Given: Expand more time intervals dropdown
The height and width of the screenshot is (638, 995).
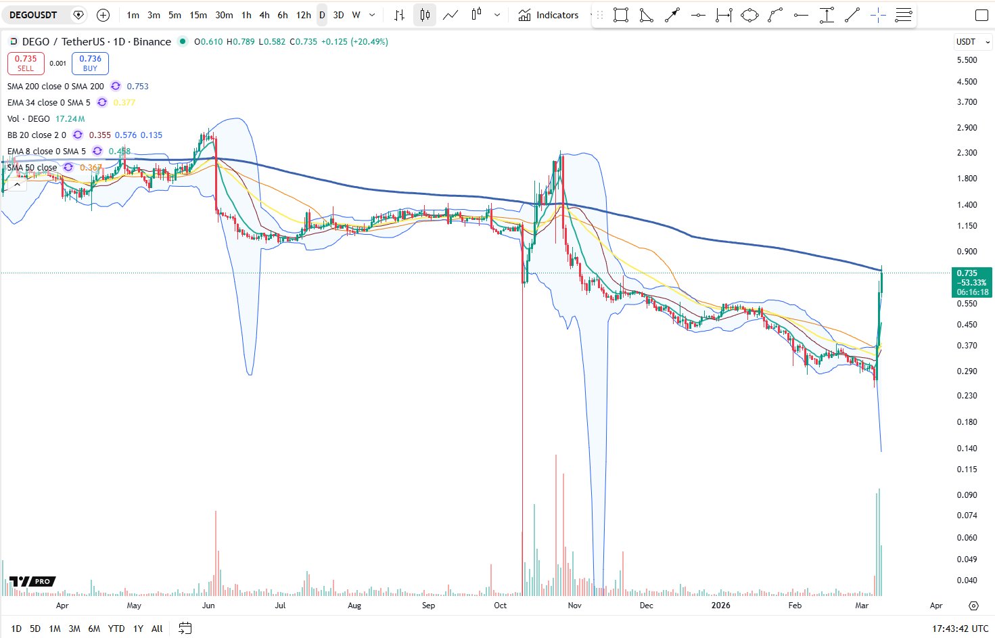Looking at the screenshot, I should click(x=372, y=15).
